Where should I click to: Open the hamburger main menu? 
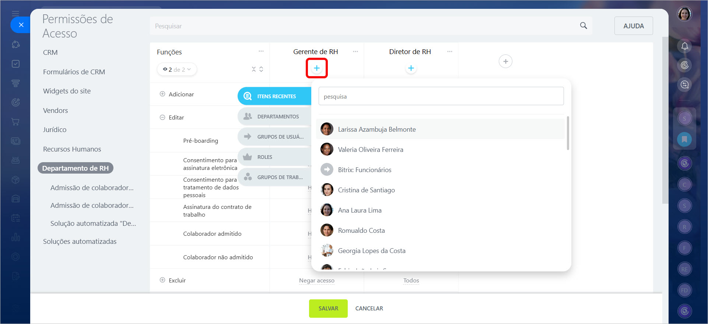(15, 14)
